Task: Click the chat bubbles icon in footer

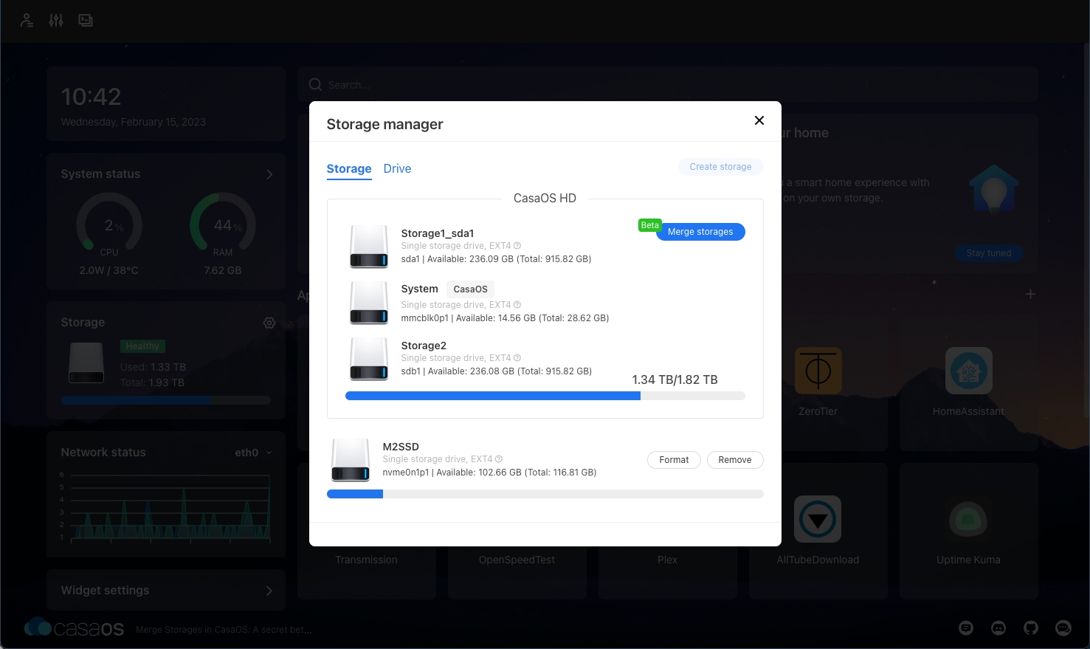Action: pos(1063,628)
